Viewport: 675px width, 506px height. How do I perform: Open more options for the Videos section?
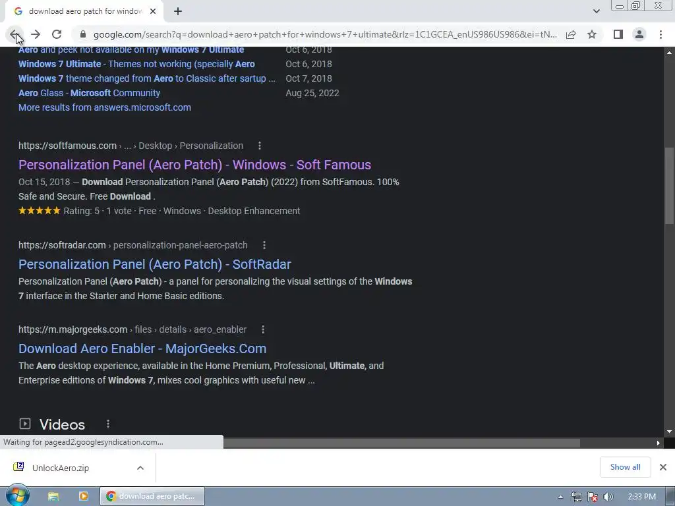tap(108, 424)
